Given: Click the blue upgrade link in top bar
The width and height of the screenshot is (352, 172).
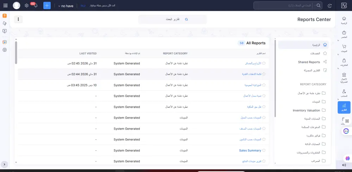Looking at the screenshot, I should [83, 6].
